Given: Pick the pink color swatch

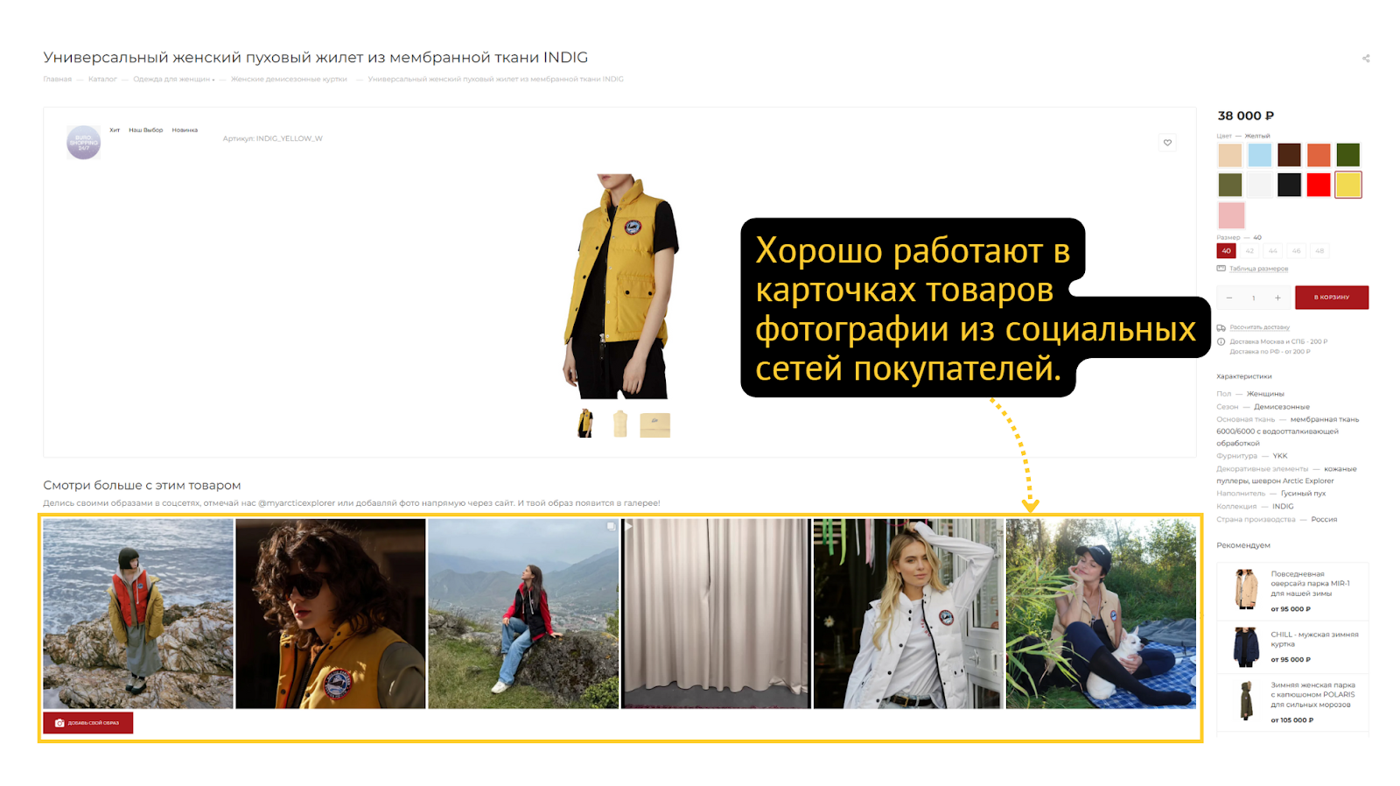Looking at the screenshot, I should (x=1231, y=214).
